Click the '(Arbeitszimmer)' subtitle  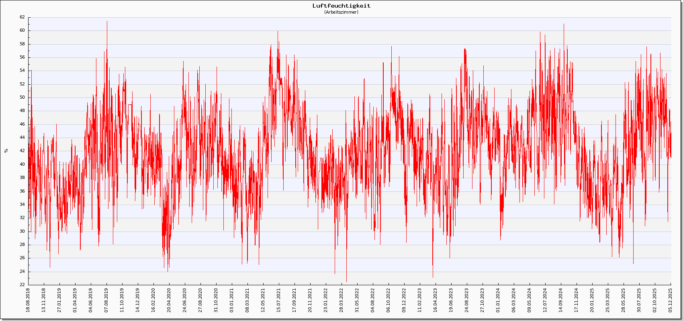341,12
